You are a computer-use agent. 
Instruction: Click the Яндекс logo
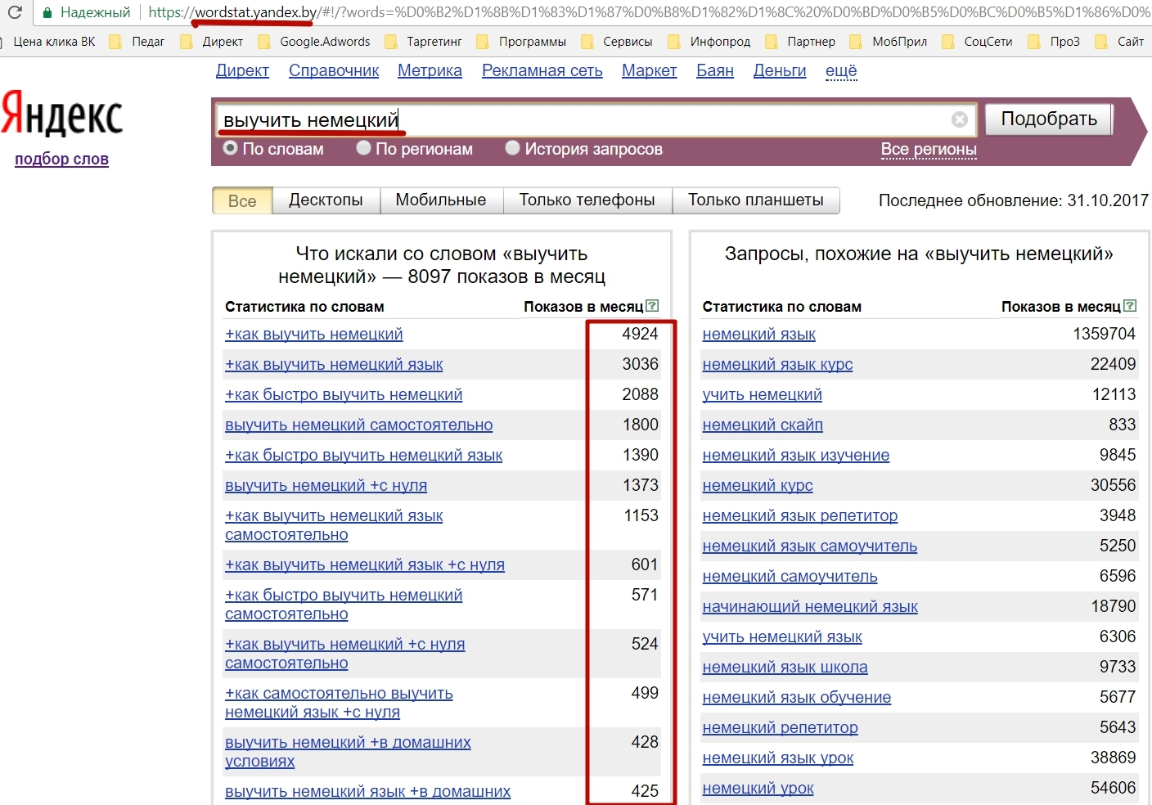(61, 115)
